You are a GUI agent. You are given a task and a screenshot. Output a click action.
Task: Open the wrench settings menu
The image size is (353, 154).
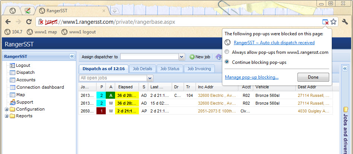coord(345,22)
